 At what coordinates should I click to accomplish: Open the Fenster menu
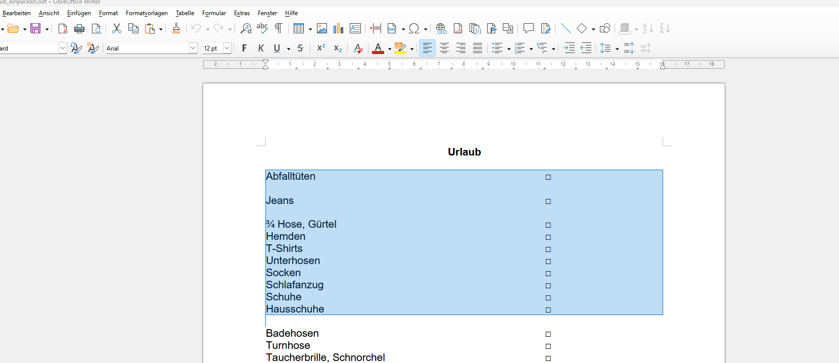[267, 13]
